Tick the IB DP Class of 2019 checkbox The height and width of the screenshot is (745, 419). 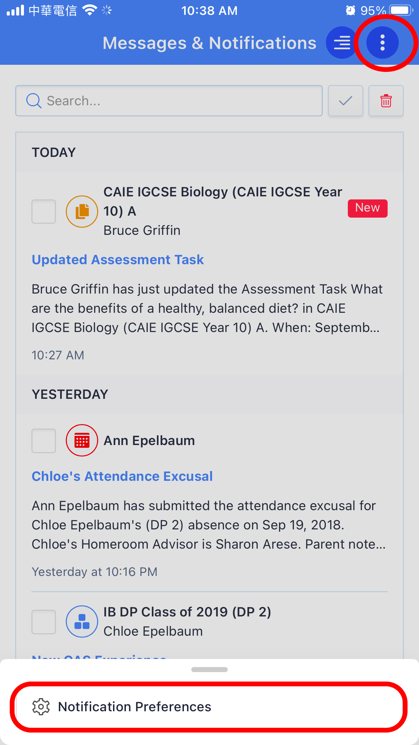[x=44, y=622]
